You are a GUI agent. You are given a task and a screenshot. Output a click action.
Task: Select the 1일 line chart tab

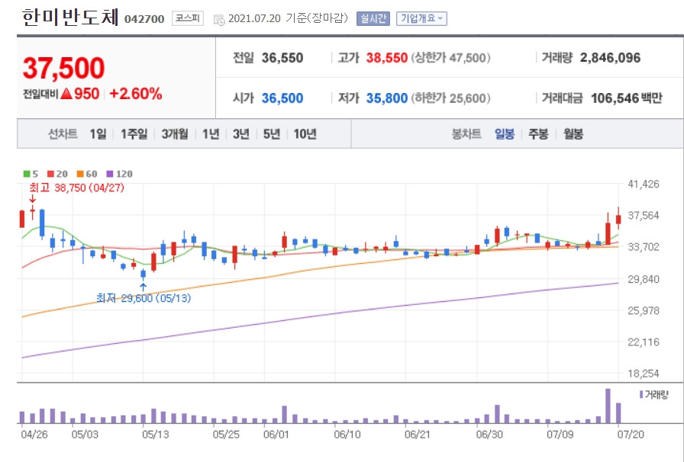click(x=98, y=134)
